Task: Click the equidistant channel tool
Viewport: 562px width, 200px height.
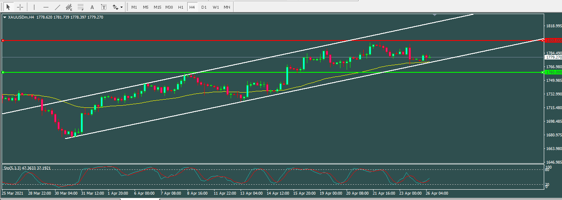Action: pos(69,7)
